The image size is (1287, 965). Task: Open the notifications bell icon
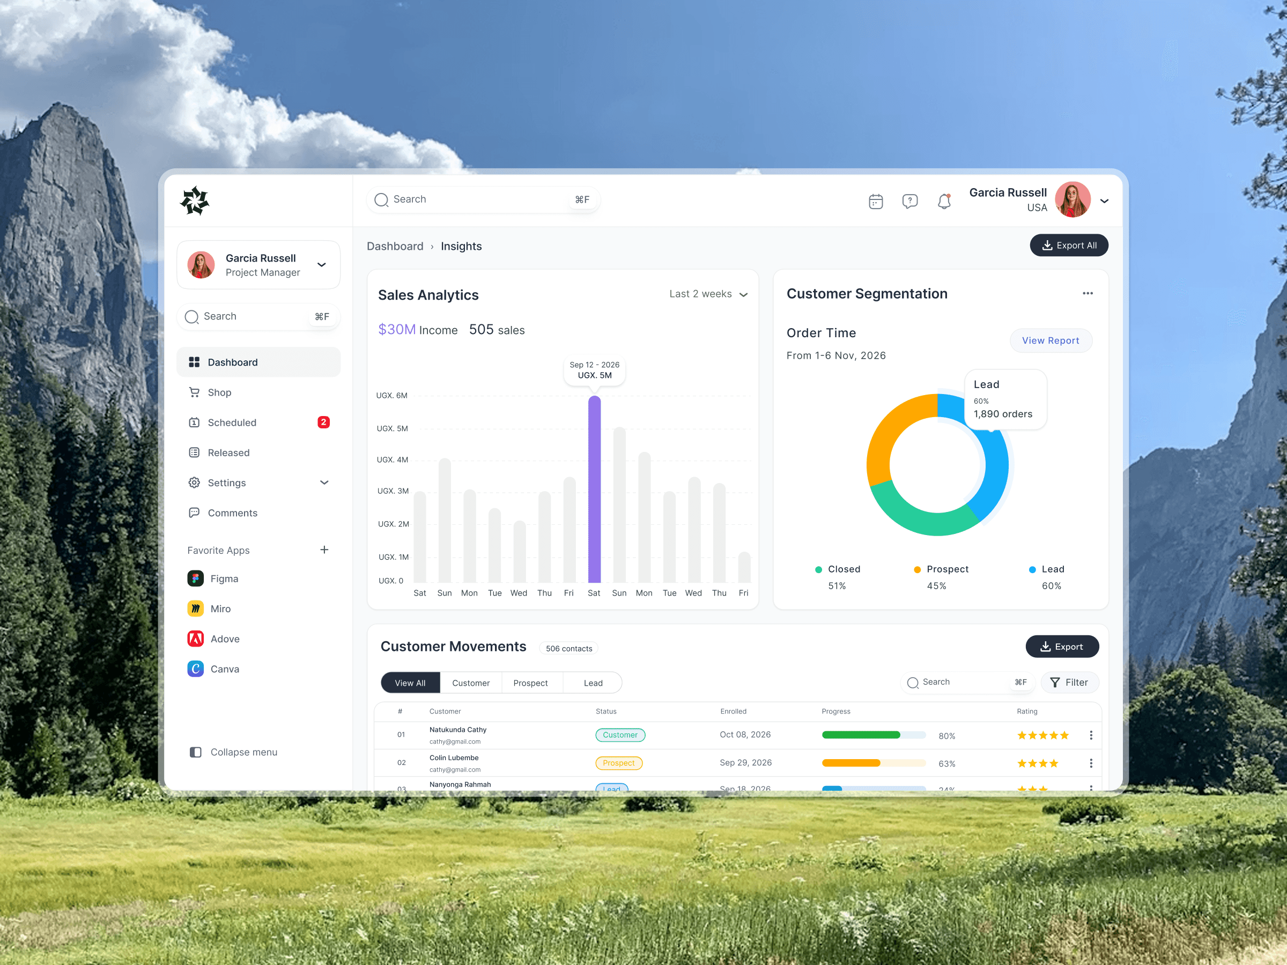coord(944,200)
